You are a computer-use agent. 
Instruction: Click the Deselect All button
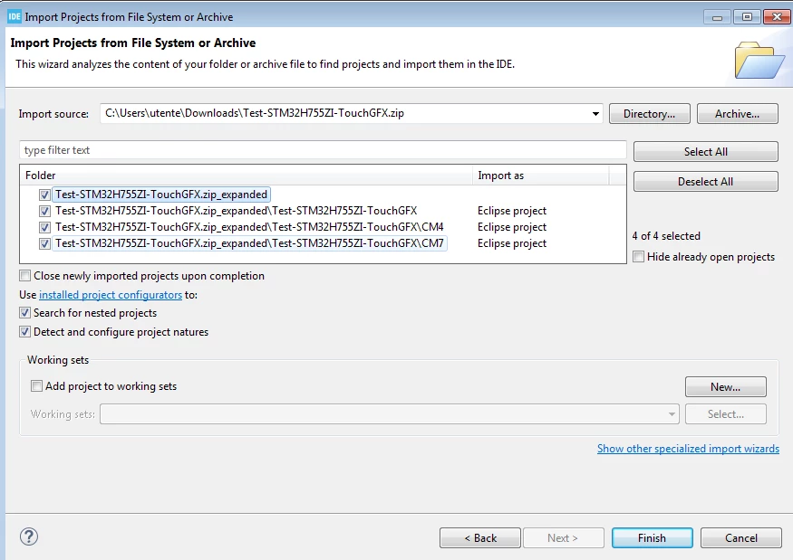[705, 181]
